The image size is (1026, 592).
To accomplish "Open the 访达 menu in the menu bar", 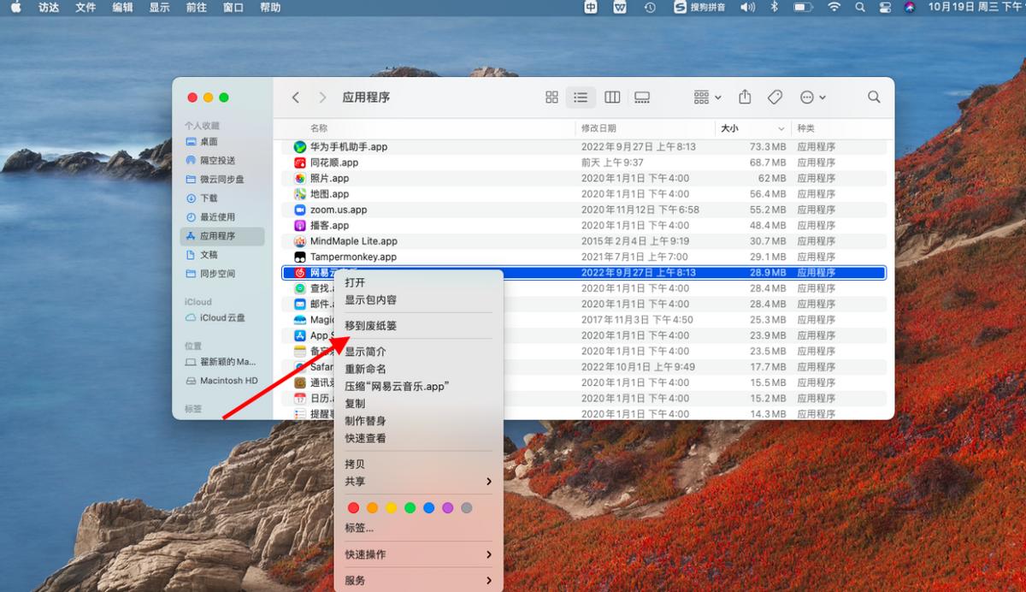I will click(x=48, y=7).
